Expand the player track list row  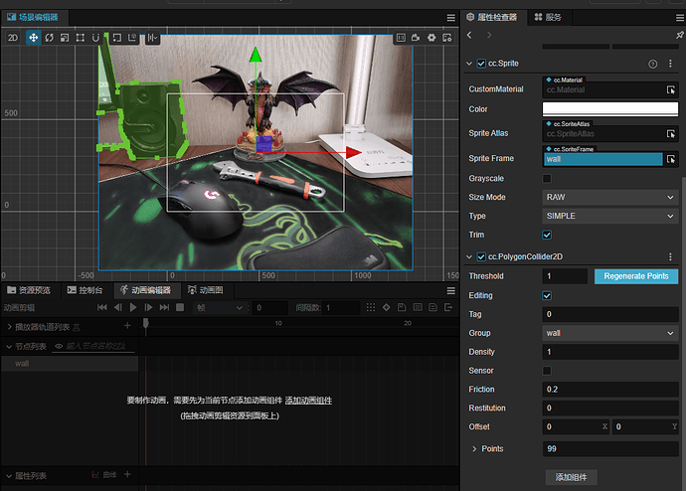point(10,327)
